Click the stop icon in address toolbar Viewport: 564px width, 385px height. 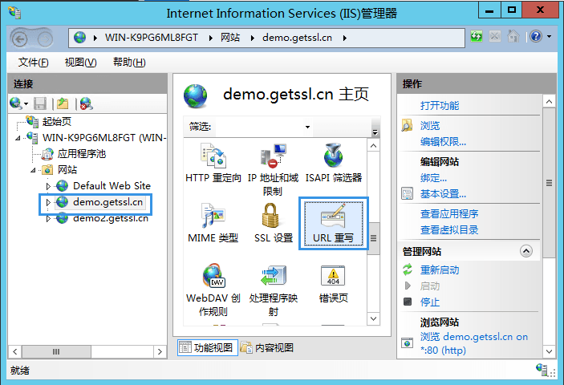coord(495,36)
